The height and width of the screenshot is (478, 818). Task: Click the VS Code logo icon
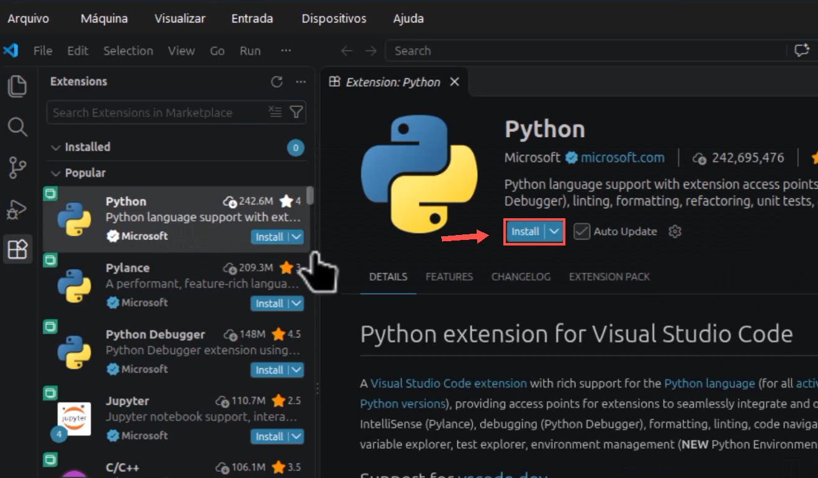click(11, 51)
